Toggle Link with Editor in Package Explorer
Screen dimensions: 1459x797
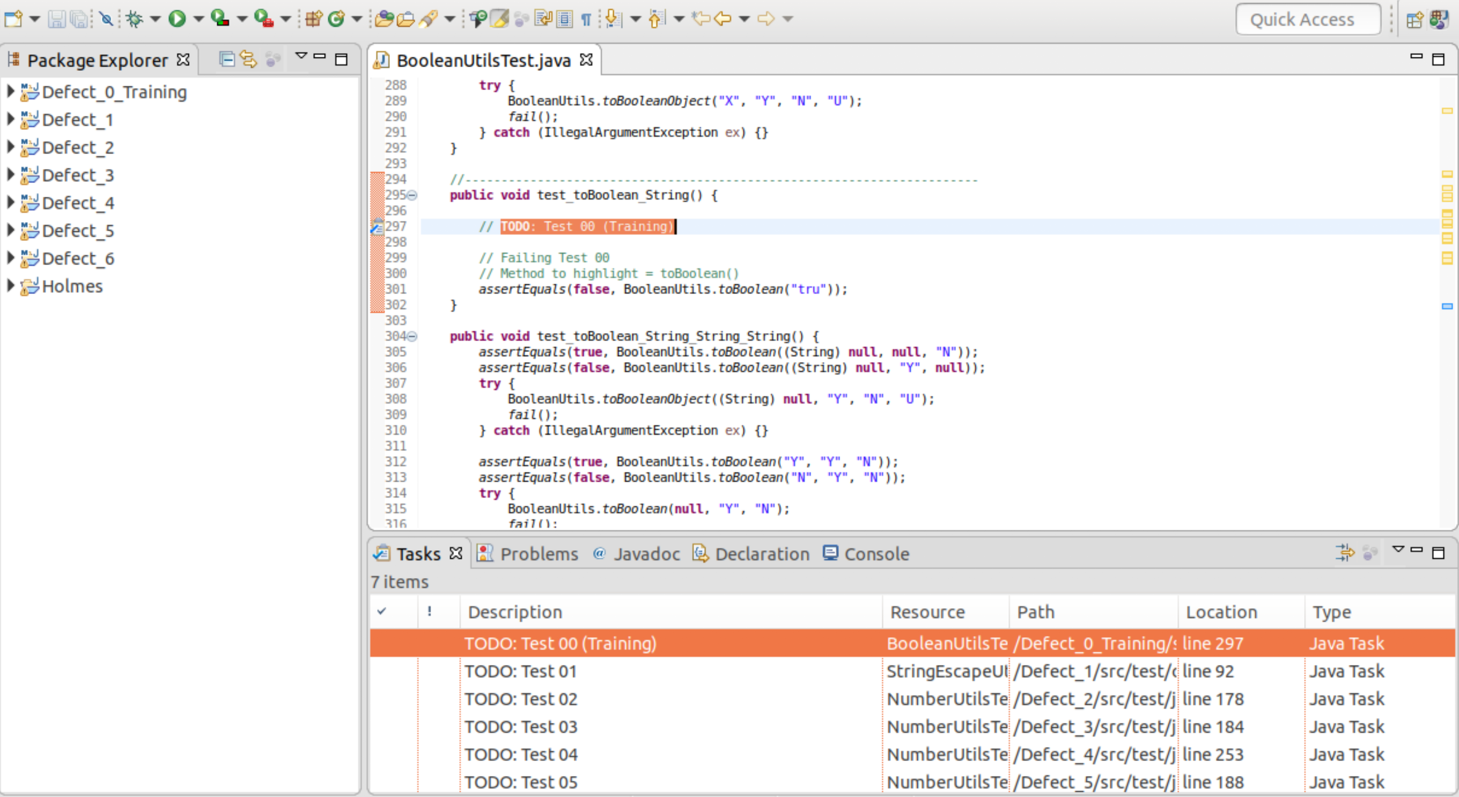point(248,59)
